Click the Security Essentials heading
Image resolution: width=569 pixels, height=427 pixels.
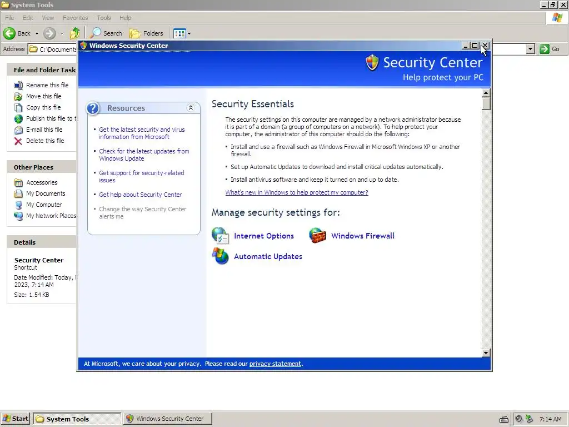coord(253,104)
